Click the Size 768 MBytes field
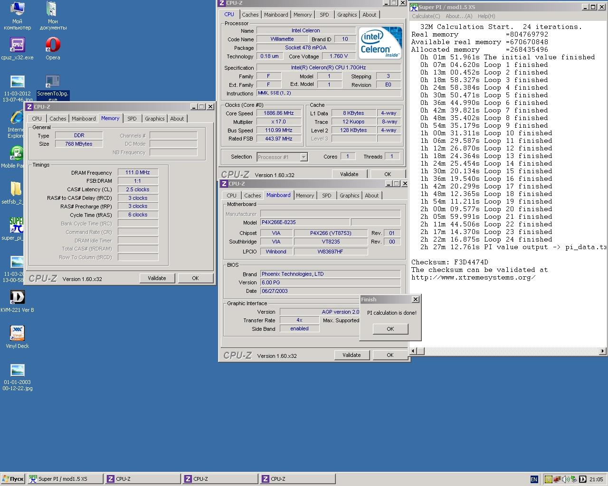Screen dimensions: 608x486 pos(79,144)
